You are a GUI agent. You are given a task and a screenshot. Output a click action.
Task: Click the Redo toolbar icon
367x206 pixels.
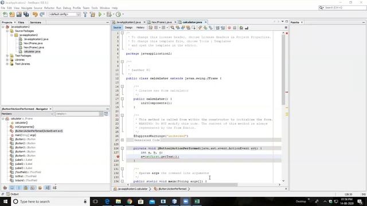[x=42, y=14]
